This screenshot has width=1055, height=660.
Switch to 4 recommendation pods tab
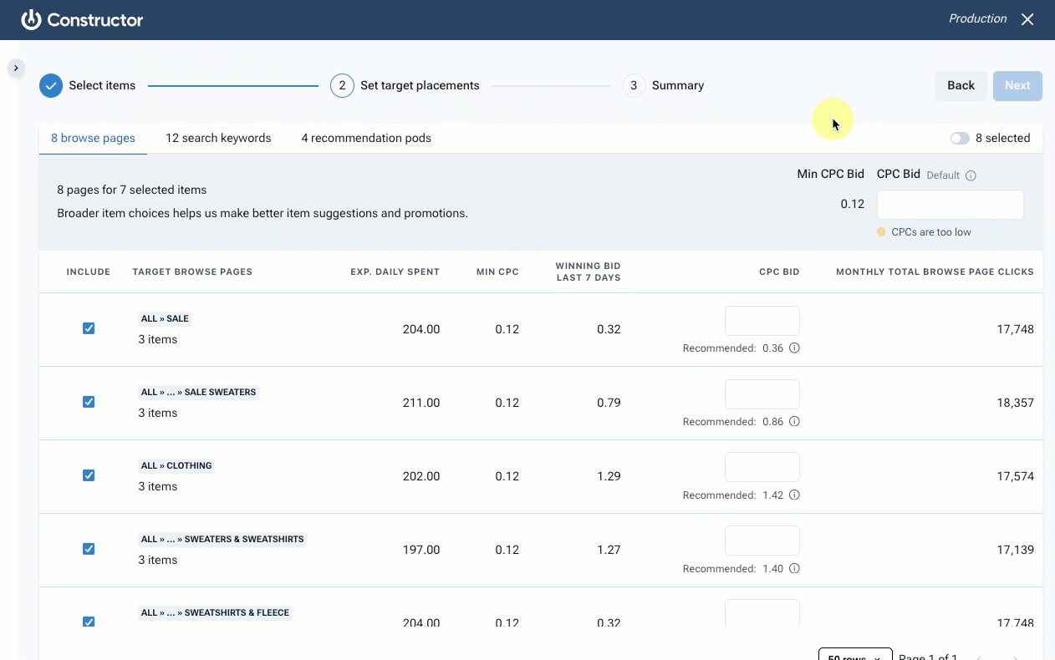click(x=366, y=138)
